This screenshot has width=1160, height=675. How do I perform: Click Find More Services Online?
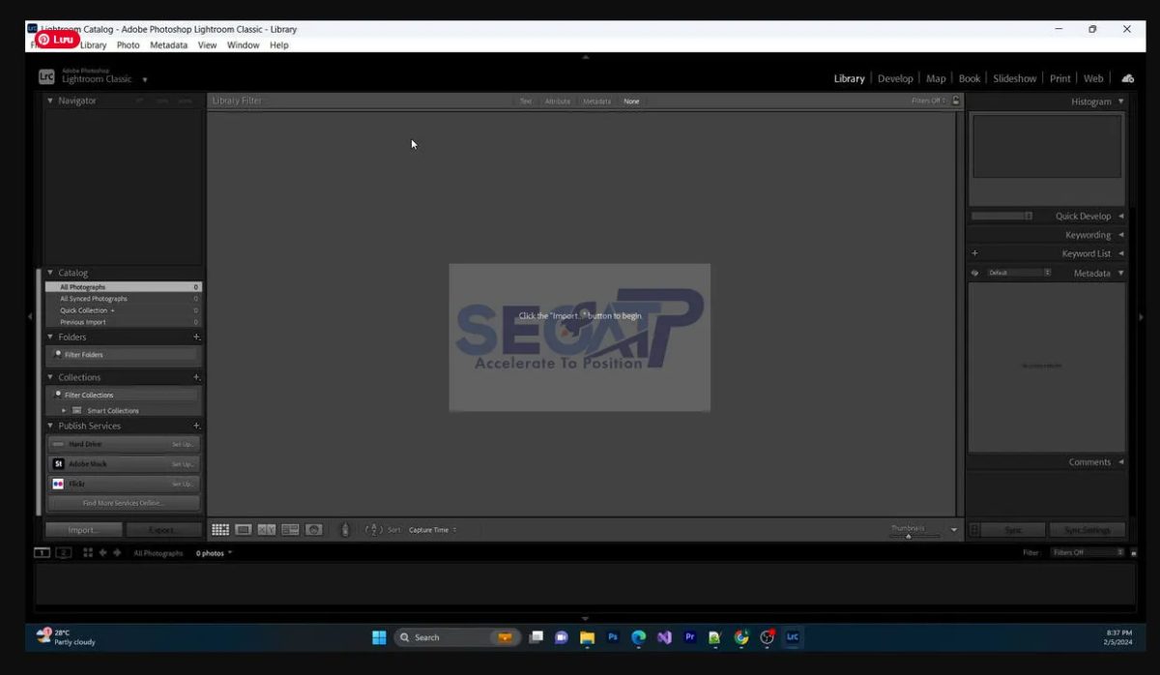[x=123, y=503]
